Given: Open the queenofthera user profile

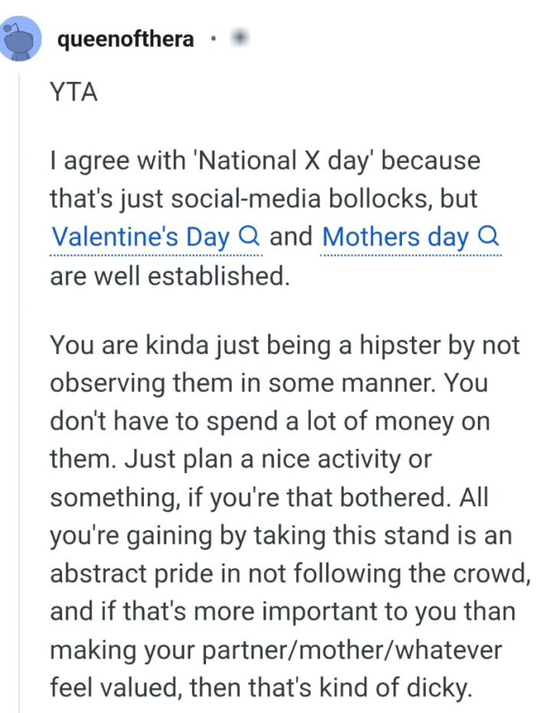Looking at the screenshot, I should [126, 39].
